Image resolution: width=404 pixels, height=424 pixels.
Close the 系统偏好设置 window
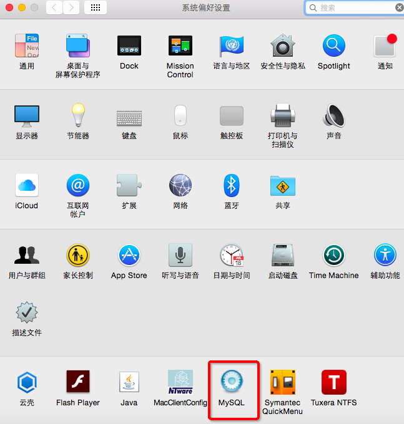tap(9, 7)
